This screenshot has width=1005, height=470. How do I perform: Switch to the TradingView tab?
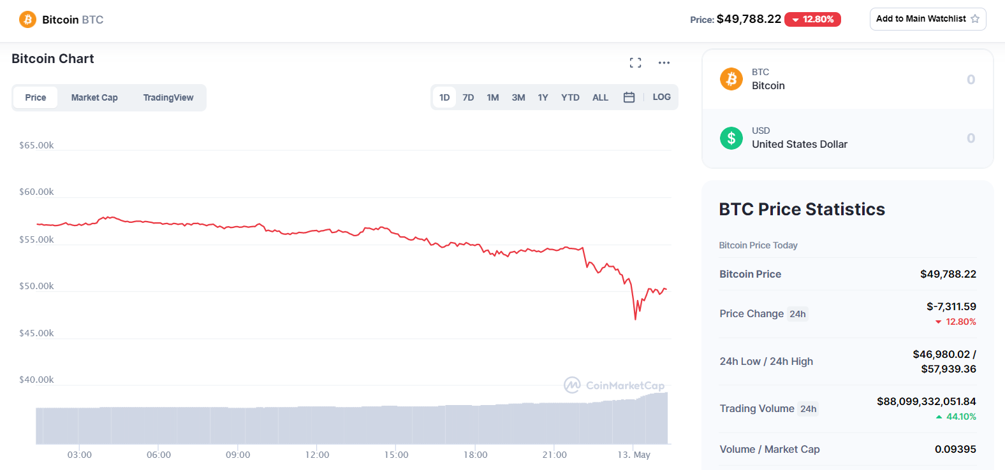168,97
